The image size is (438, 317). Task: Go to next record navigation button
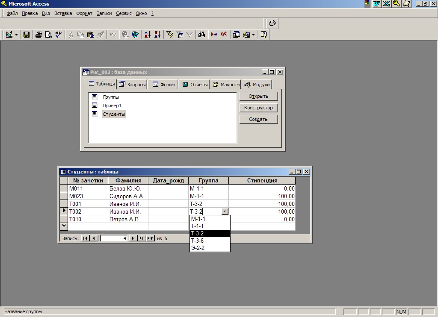pyautogui.click(x=133, y=238)
